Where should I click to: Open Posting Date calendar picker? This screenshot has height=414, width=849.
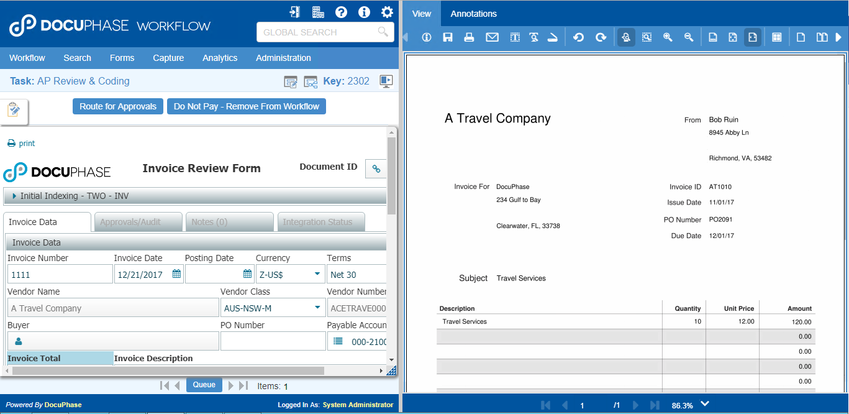[247, 274]
